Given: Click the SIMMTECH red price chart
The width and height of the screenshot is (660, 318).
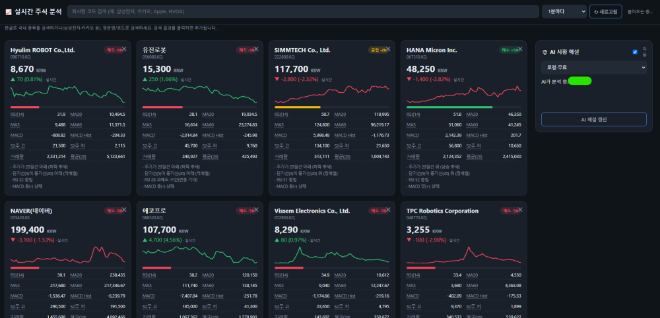Looking at the screenshot, I should pos(332,94).
